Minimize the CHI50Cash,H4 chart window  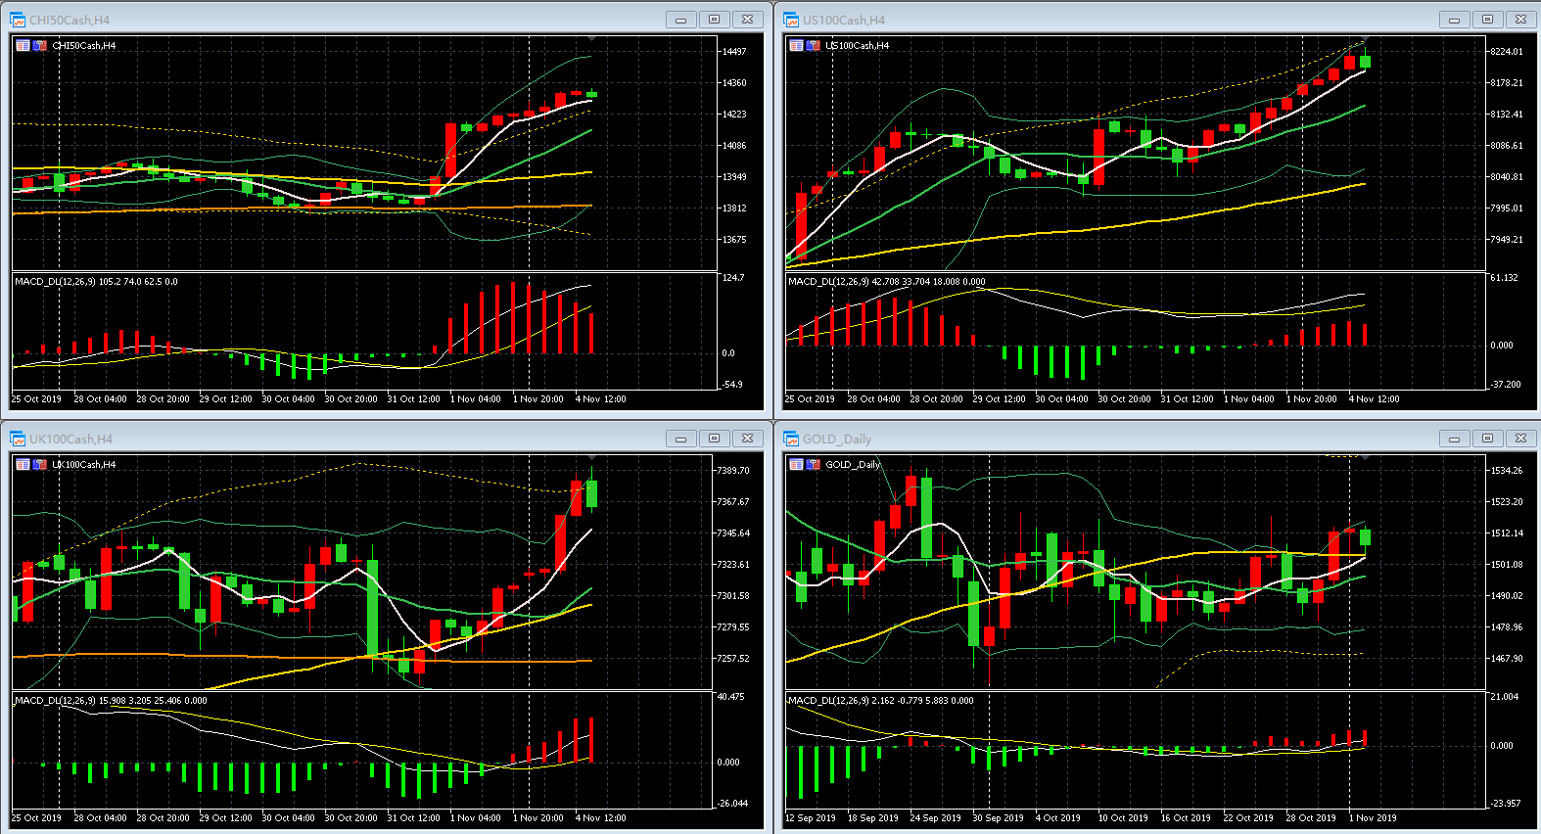(681, 20)
